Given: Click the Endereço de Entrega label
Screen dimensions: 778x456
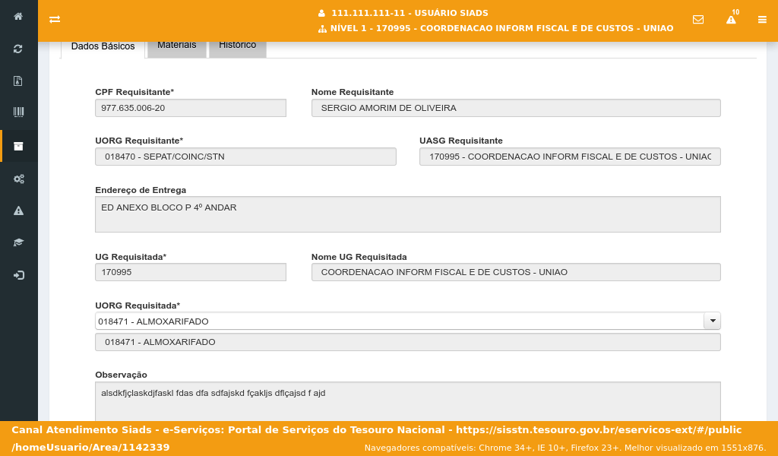Looking at the screenshot, I should point(141,191).
